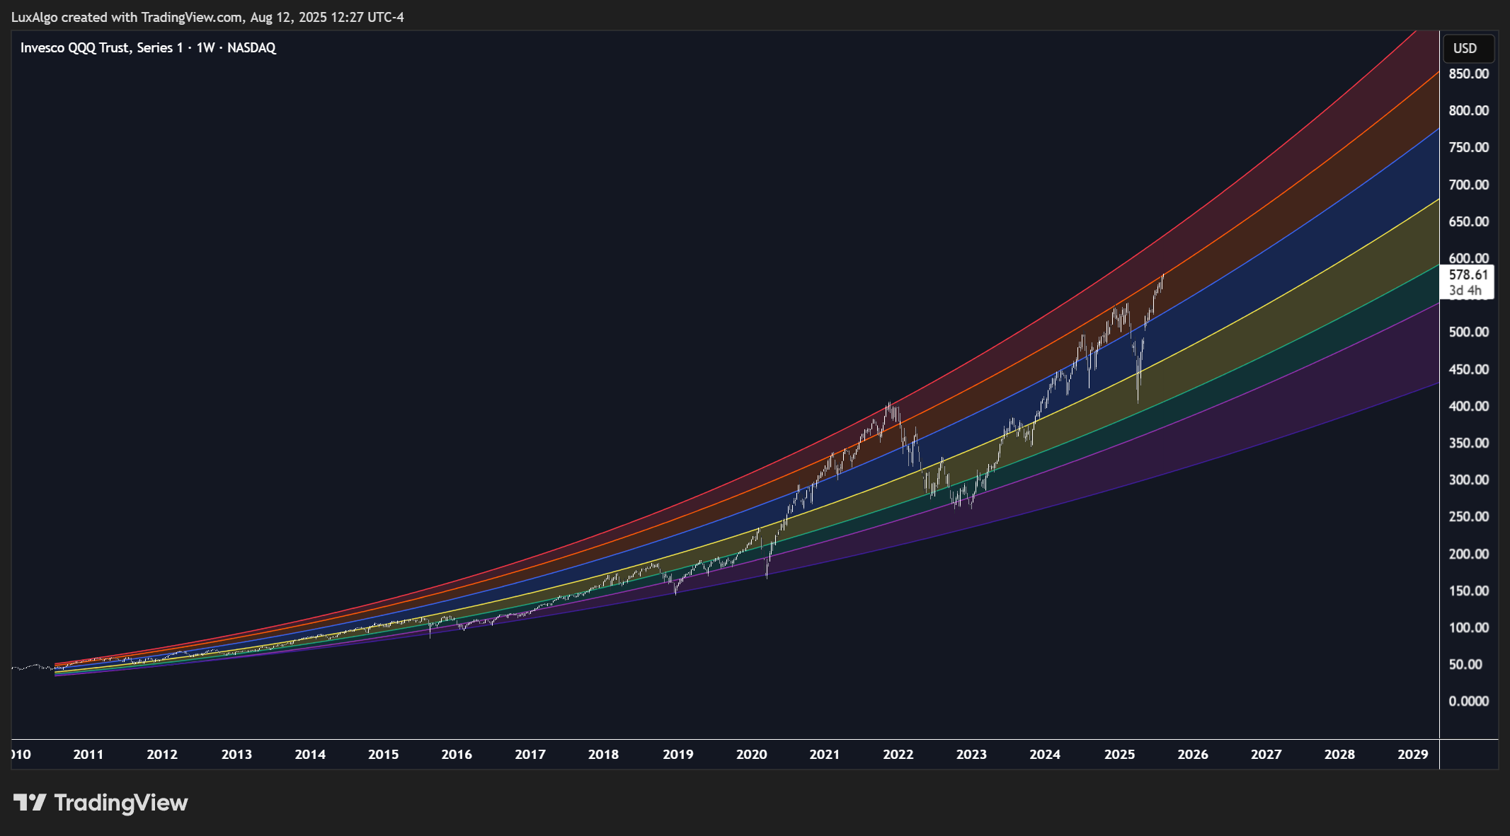1510x836 pixels.
Task: Click the 0.0000 price axis label
Action: point(1468,701)
